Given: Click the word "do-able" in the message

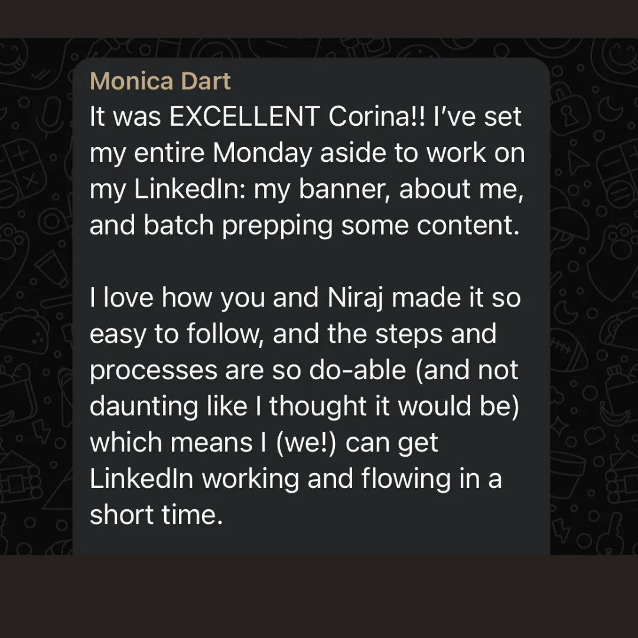Looking at the screenshot, I should click(x=354, y=370).
